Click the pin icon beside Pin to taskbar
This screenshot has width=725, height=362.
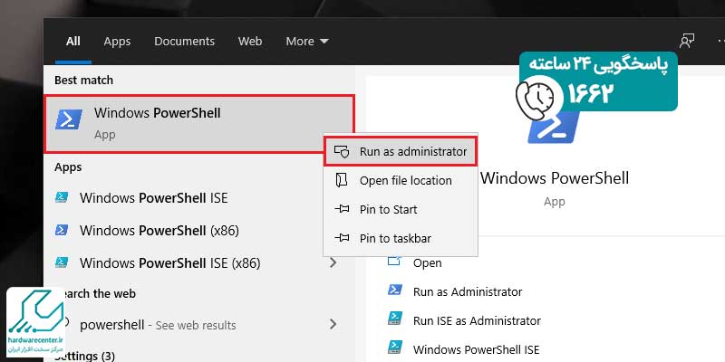click(342, 238)
